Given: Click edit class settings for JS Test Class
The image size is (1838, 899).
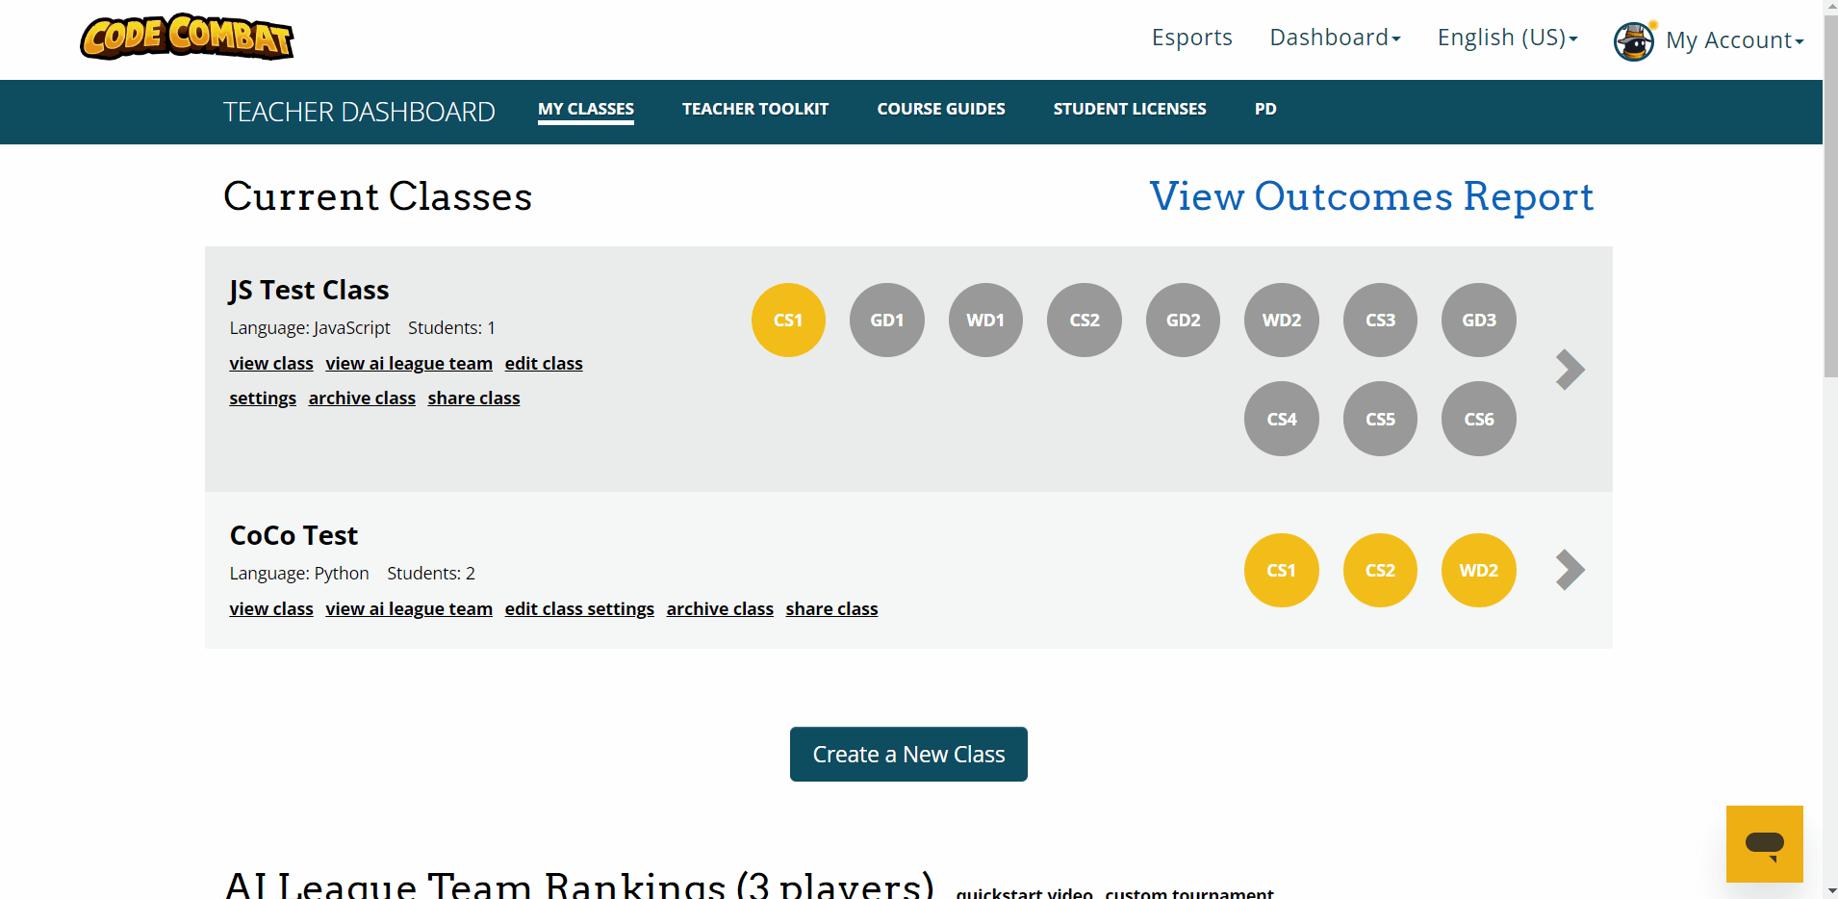Looking at the screenshot, I should click(x=544, y=364).
